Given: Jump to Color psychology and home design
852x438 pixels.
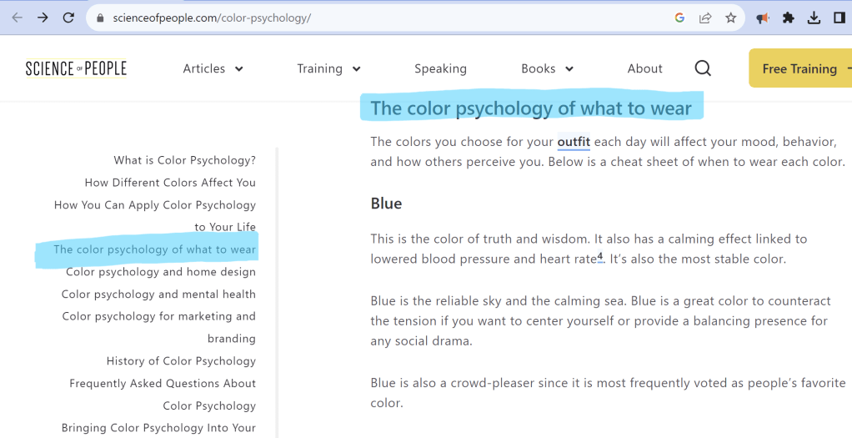Looking at the screenshot, I should point(161,272).
